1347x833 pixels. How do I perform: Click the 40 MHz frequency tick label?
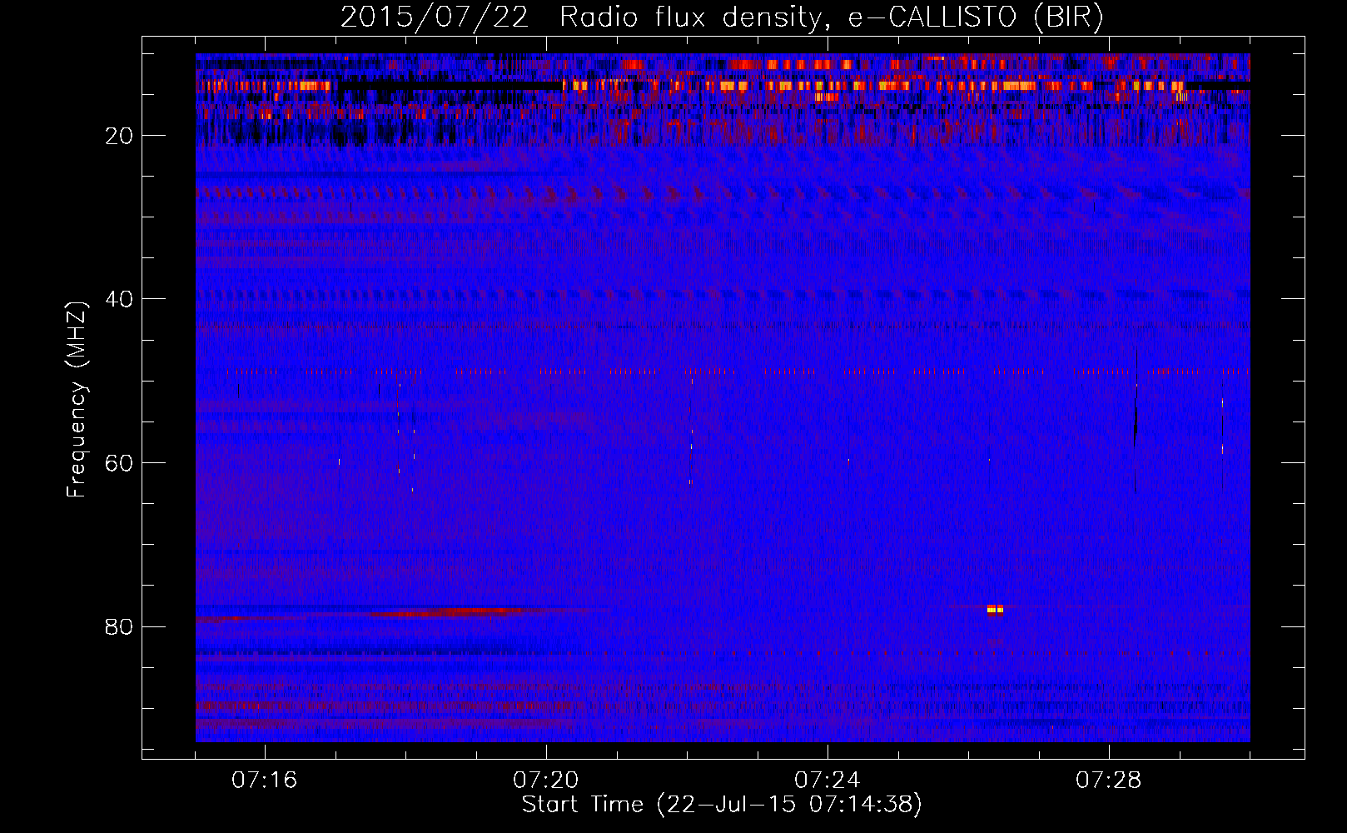[120, 299]
